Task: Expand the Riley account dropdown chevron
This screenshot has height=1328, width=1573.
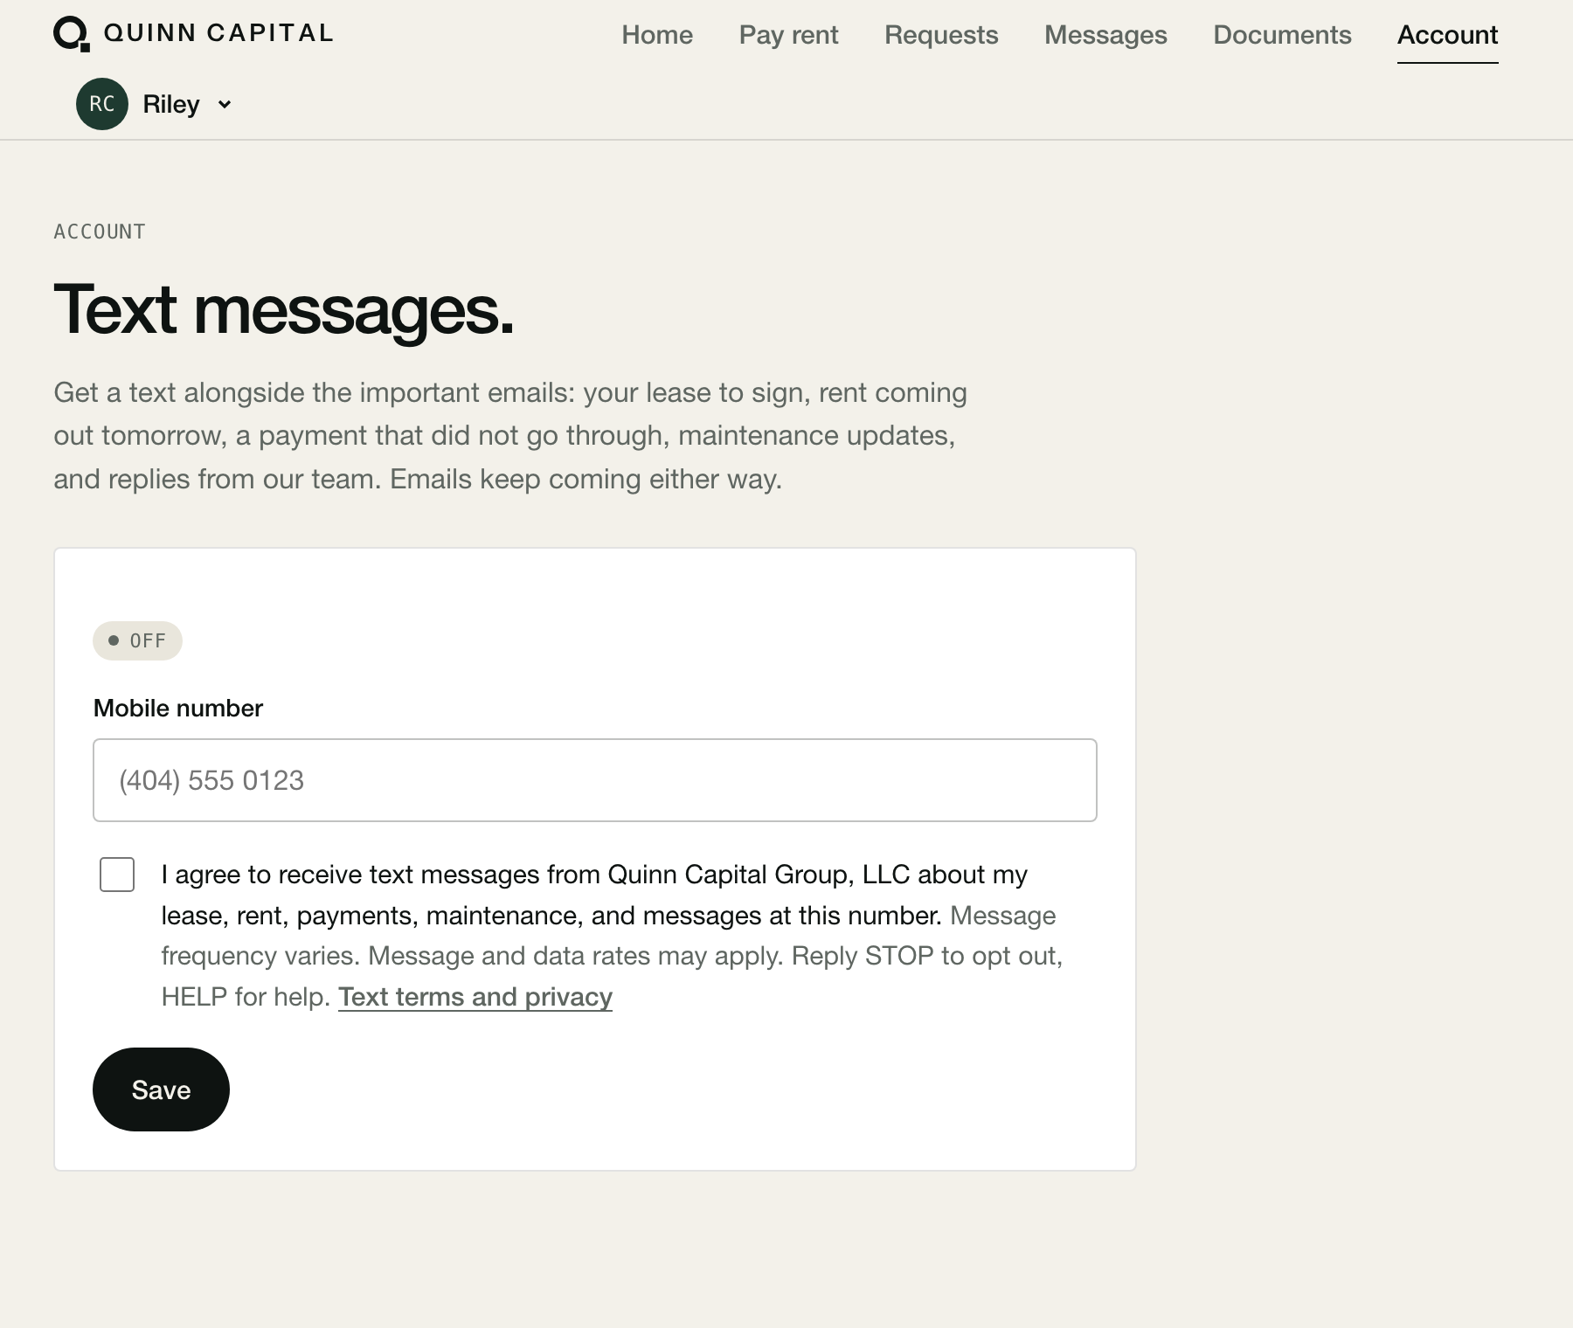Action: (x=225, y=105)
